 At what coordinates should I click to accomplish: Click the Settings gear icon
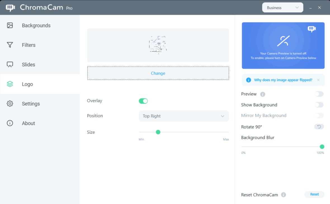pyautogui.click(x=10, y=103)
